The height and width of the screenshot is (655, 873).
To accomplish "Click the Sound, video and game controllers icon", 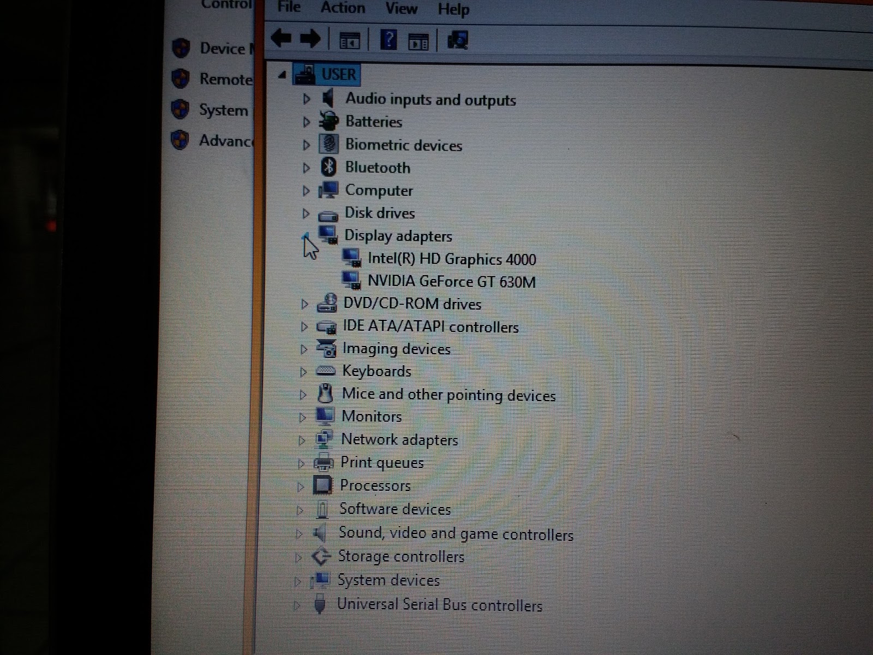I will 320,533.
